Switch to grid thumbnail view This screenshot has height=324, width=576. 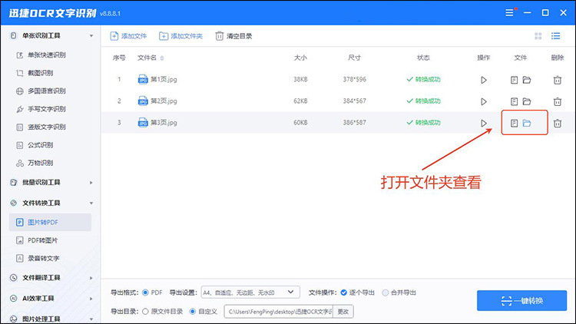click(x=538, y=35)
